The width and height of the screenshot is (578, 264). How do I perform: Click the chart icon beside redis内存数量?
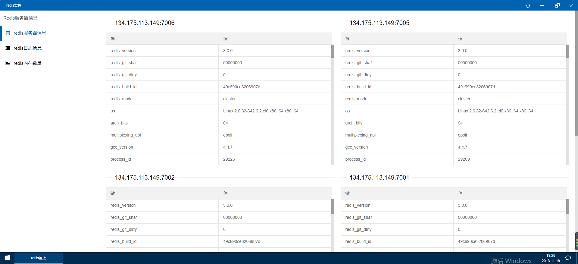coord(8,63)
